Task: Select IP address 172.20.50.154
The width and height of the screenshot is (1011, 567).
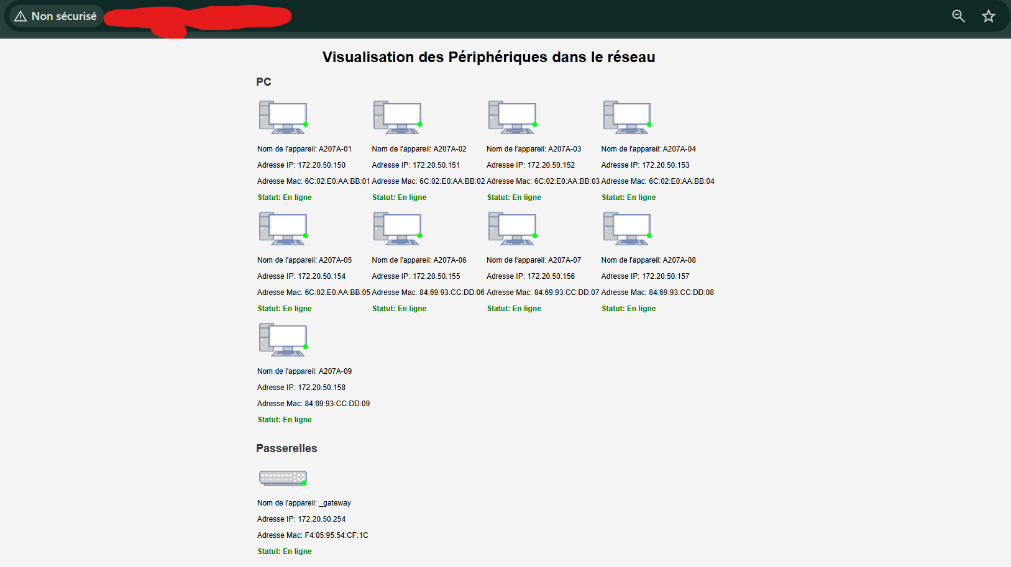Action: click(x=322, y=276)
